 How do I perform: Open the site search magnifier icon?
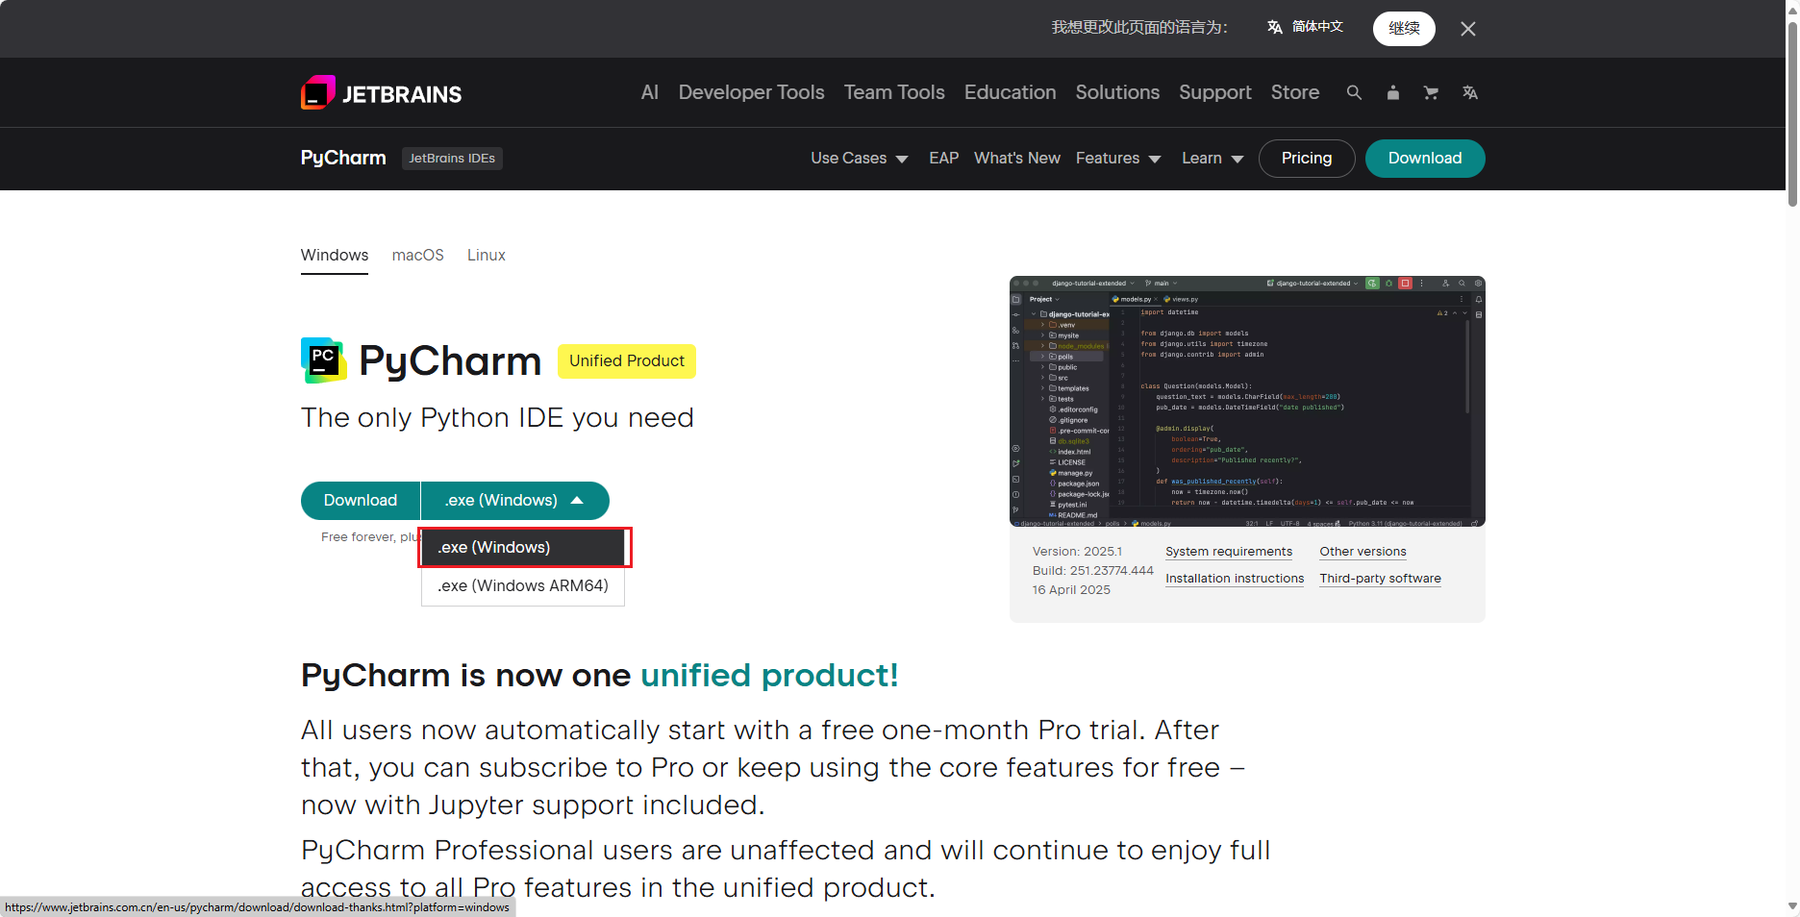pyautogui.click(x=1354, y=92)
